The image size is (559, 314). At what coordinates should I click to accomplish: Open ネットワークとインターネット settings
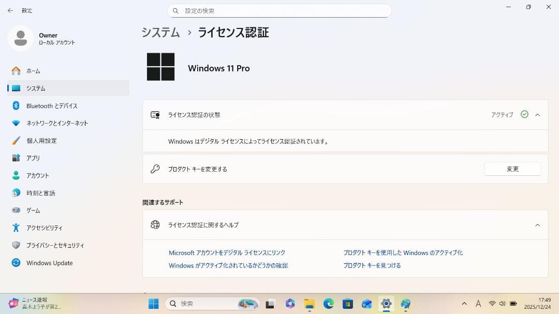tap(68, 123)
